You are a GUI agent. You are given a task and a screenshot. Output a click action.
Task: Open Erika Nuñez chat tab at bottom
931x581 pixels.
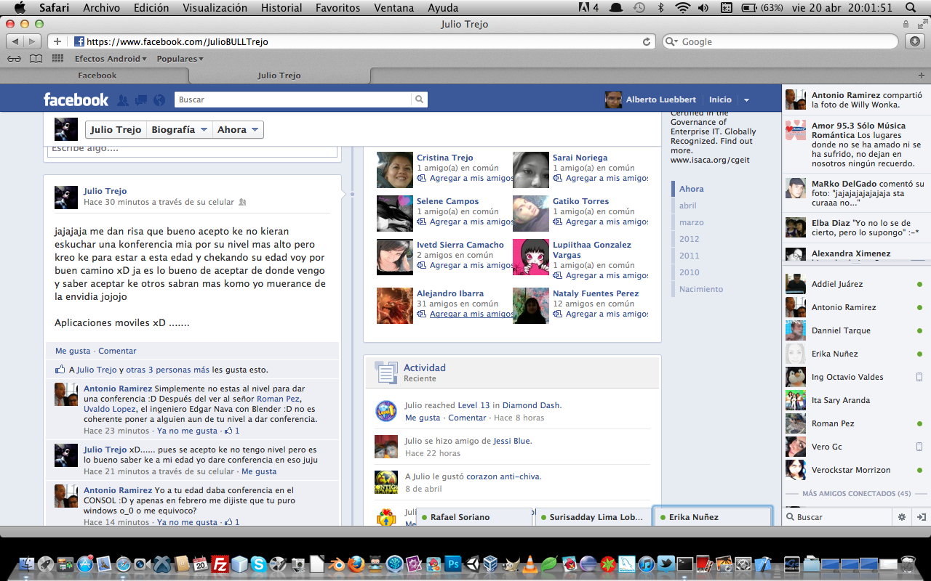pos(712,517)
